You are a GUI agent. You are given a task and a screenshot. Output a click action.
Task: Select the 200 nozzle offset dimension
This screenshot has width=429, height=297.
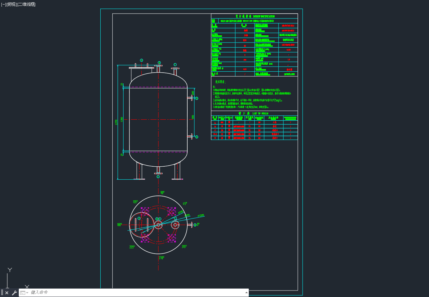193,93
